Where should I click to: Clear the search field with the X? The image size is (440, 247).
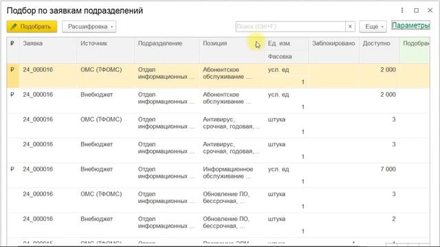[350, 27]
